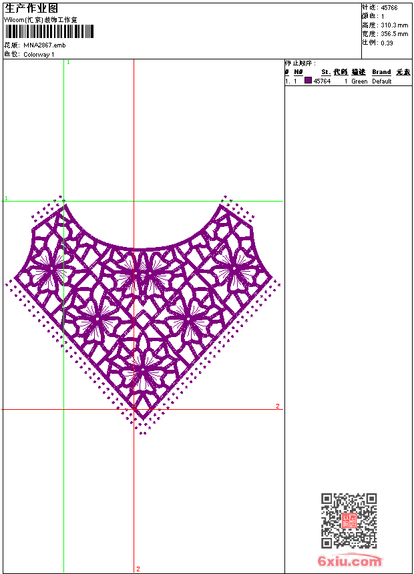
Task: Click the height value 310.3 mm
Action: pos(393,25)
